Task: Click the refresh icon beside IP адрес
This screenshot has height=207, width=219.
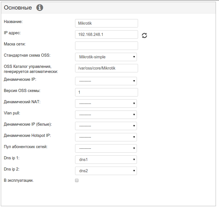Action: coord(145,35)
